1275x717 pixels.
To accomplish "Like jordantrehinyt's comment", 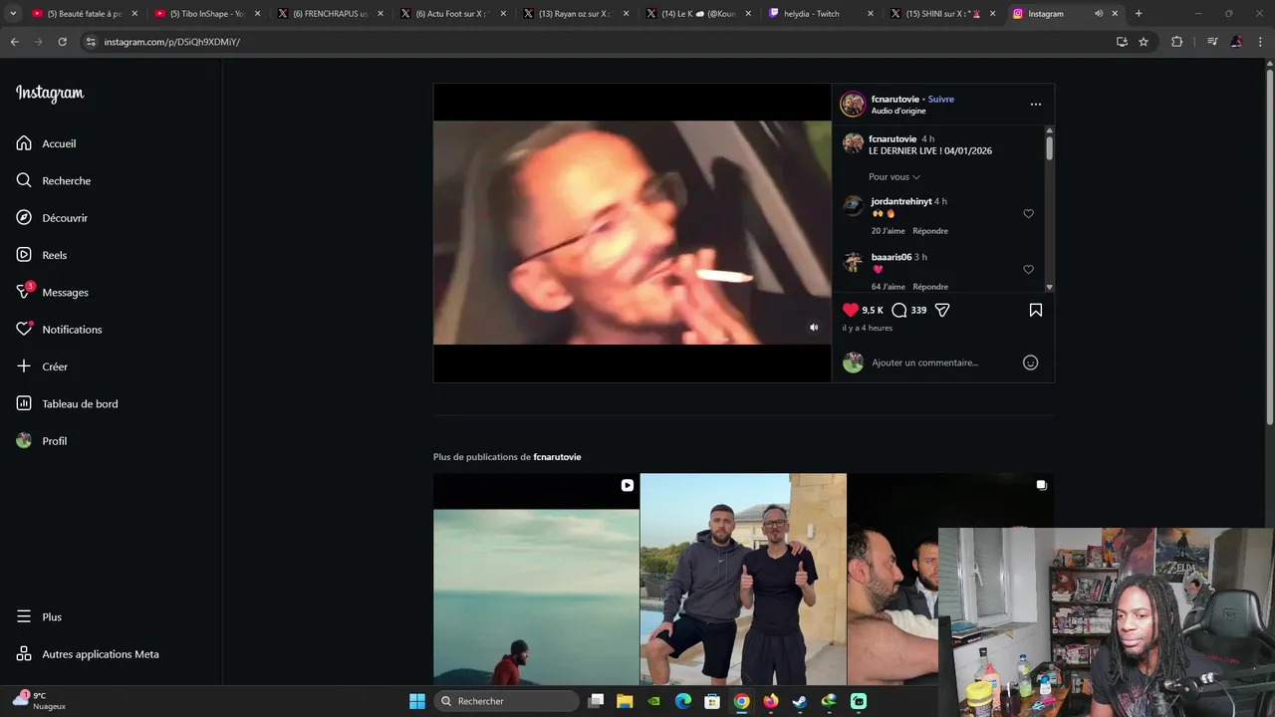I will click(1028, 213).
